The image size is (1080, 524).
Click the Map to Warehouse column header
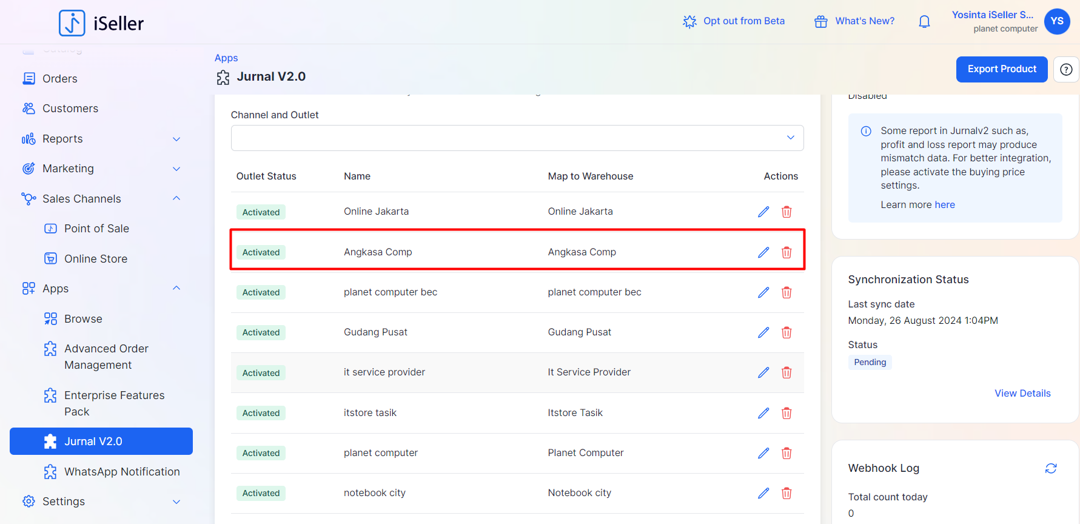pos(590,176)
